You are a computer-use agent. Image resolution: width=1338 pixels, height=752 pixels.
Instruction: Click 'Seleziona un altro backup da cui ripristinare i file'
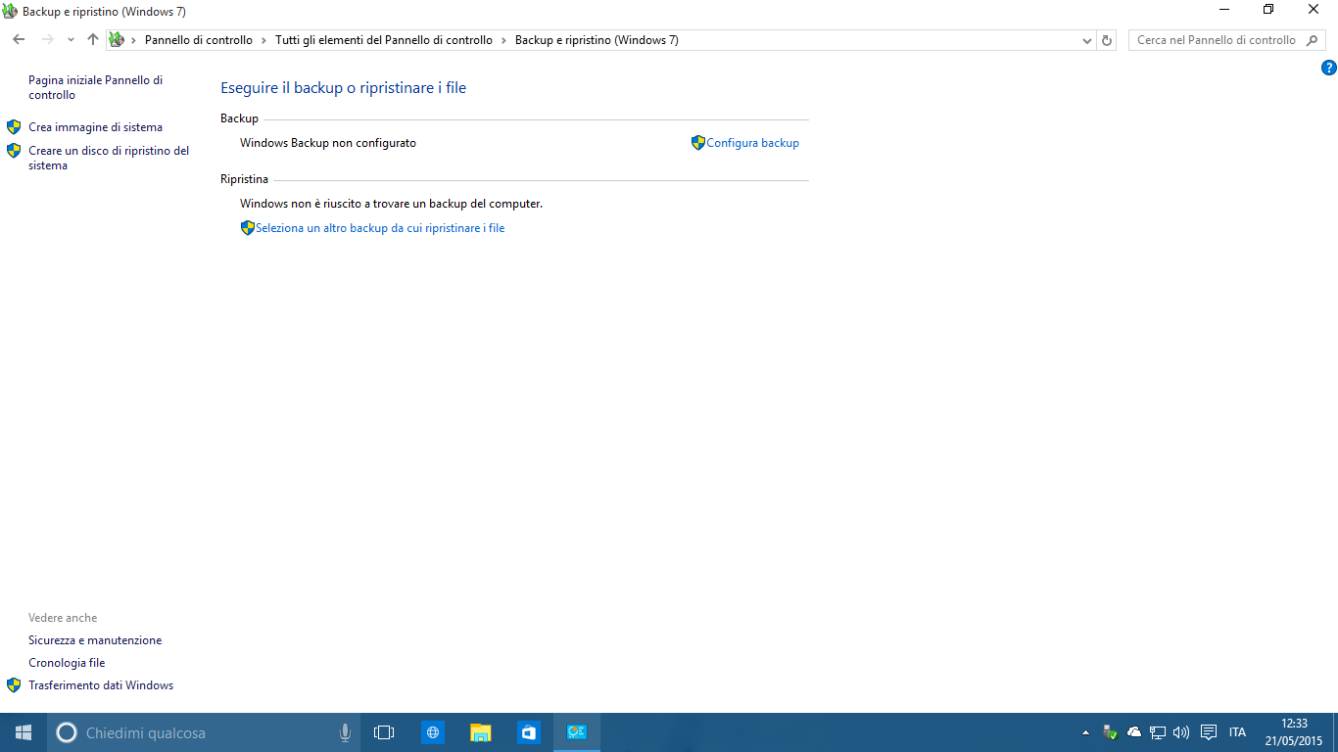coord(380,228)
